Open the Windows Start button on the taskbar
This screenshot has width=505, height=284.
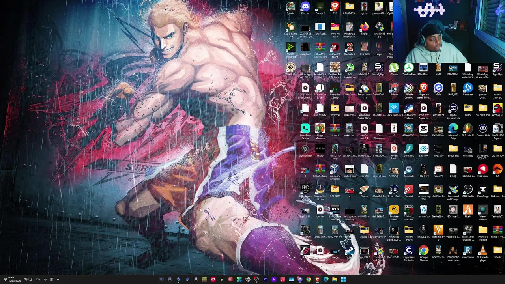coord(343,279)
